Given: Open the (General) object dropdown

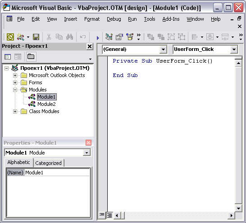Looking at the screenshot, I should pyautogui.click(x=163, y=50).
